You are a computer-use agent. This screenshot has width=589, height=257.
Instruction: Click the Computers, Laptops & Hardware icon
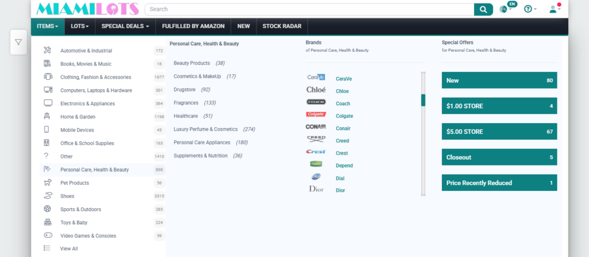pyautogui.click(x=48, y=90)
